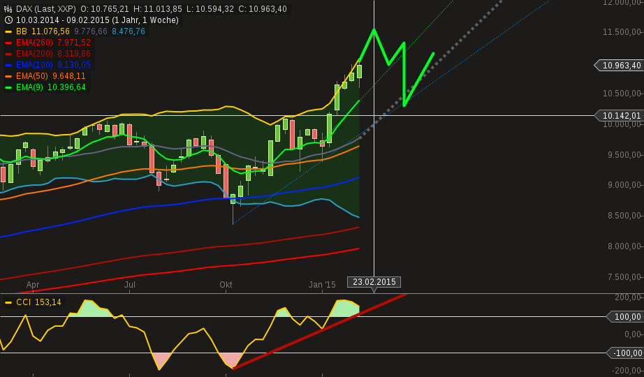Viewport: 644px width, 377px height.
Task: Click the Jul label on time axis
Action: 130,285
